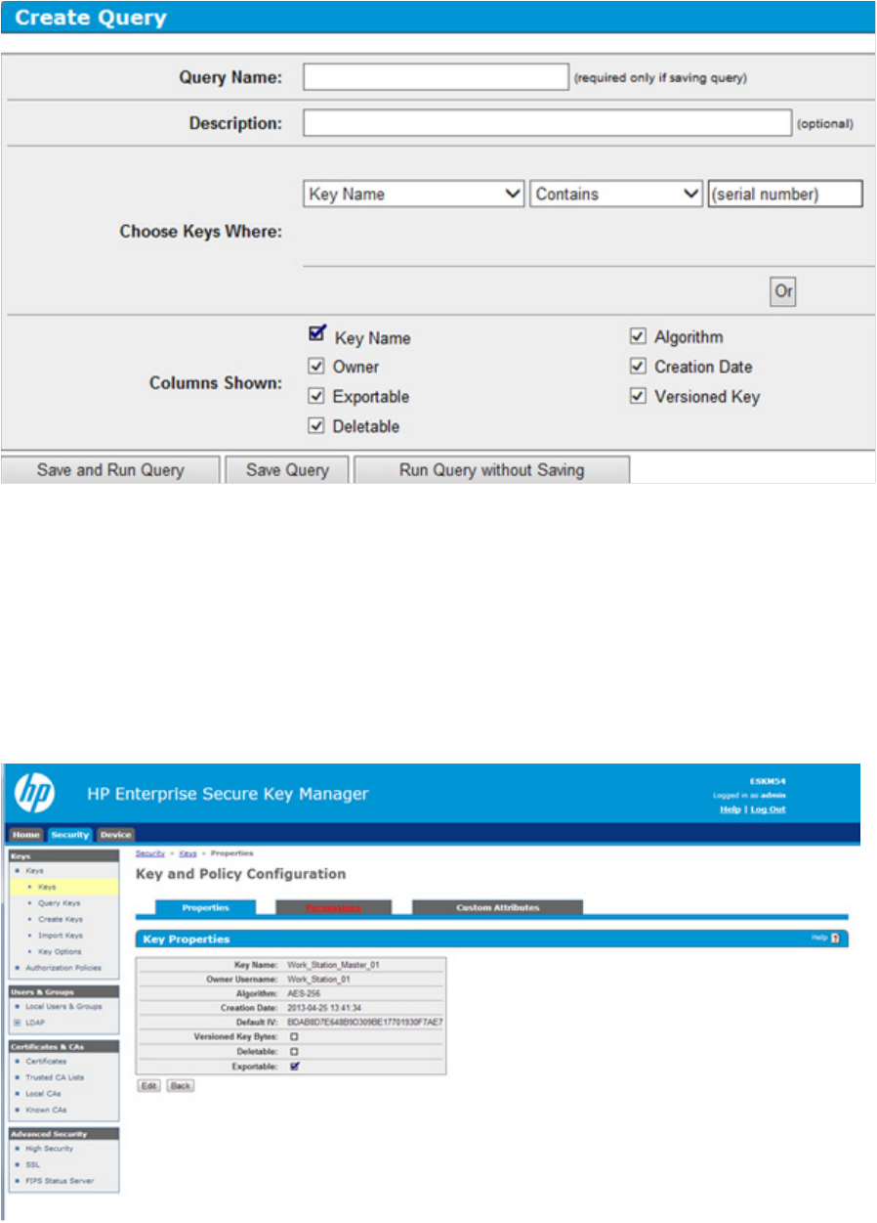Click Run Query without Saving button
The image size is (877, 1223).
point(491,470)
